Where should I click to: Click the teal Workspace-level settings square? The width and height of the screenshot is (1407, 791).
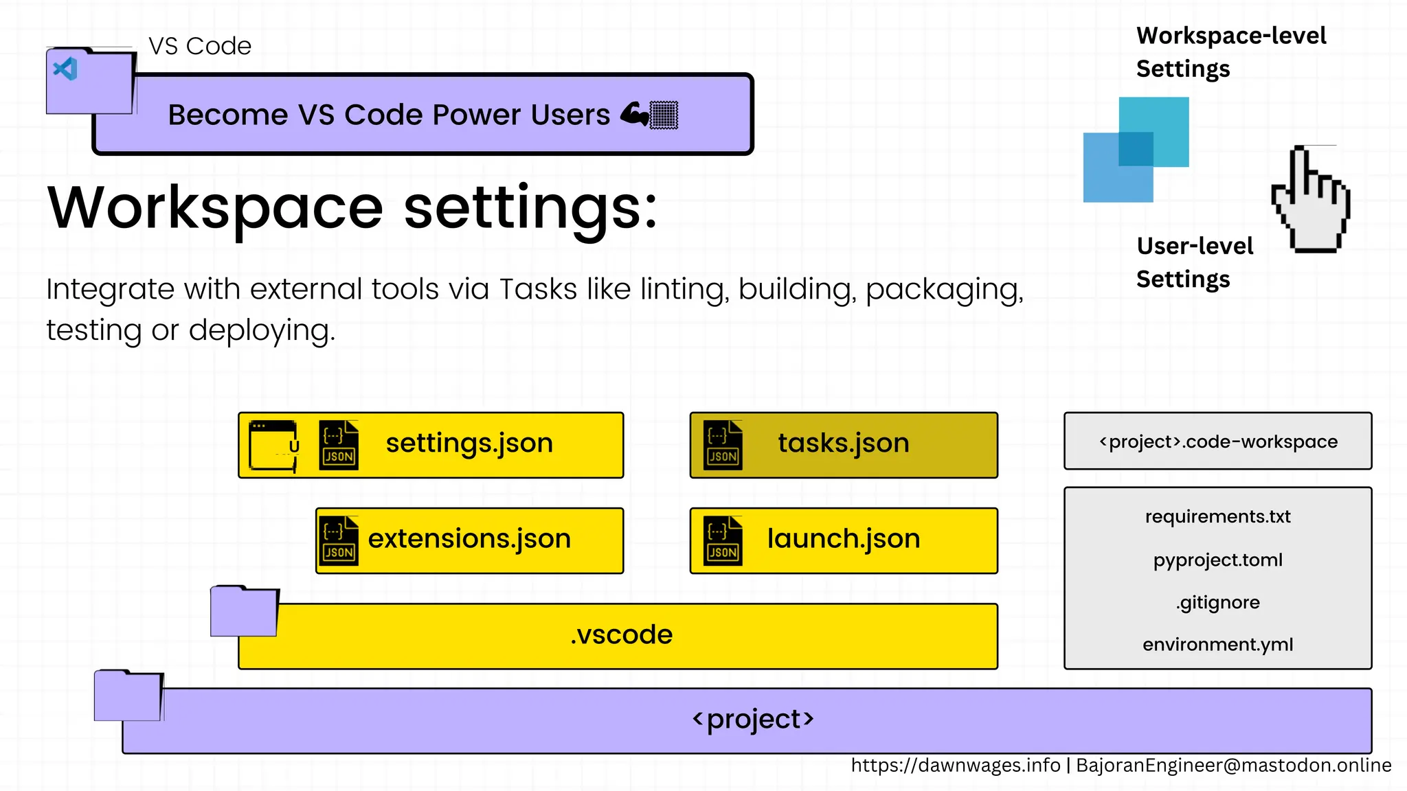pyautogui.click(x=1168, y=117)
